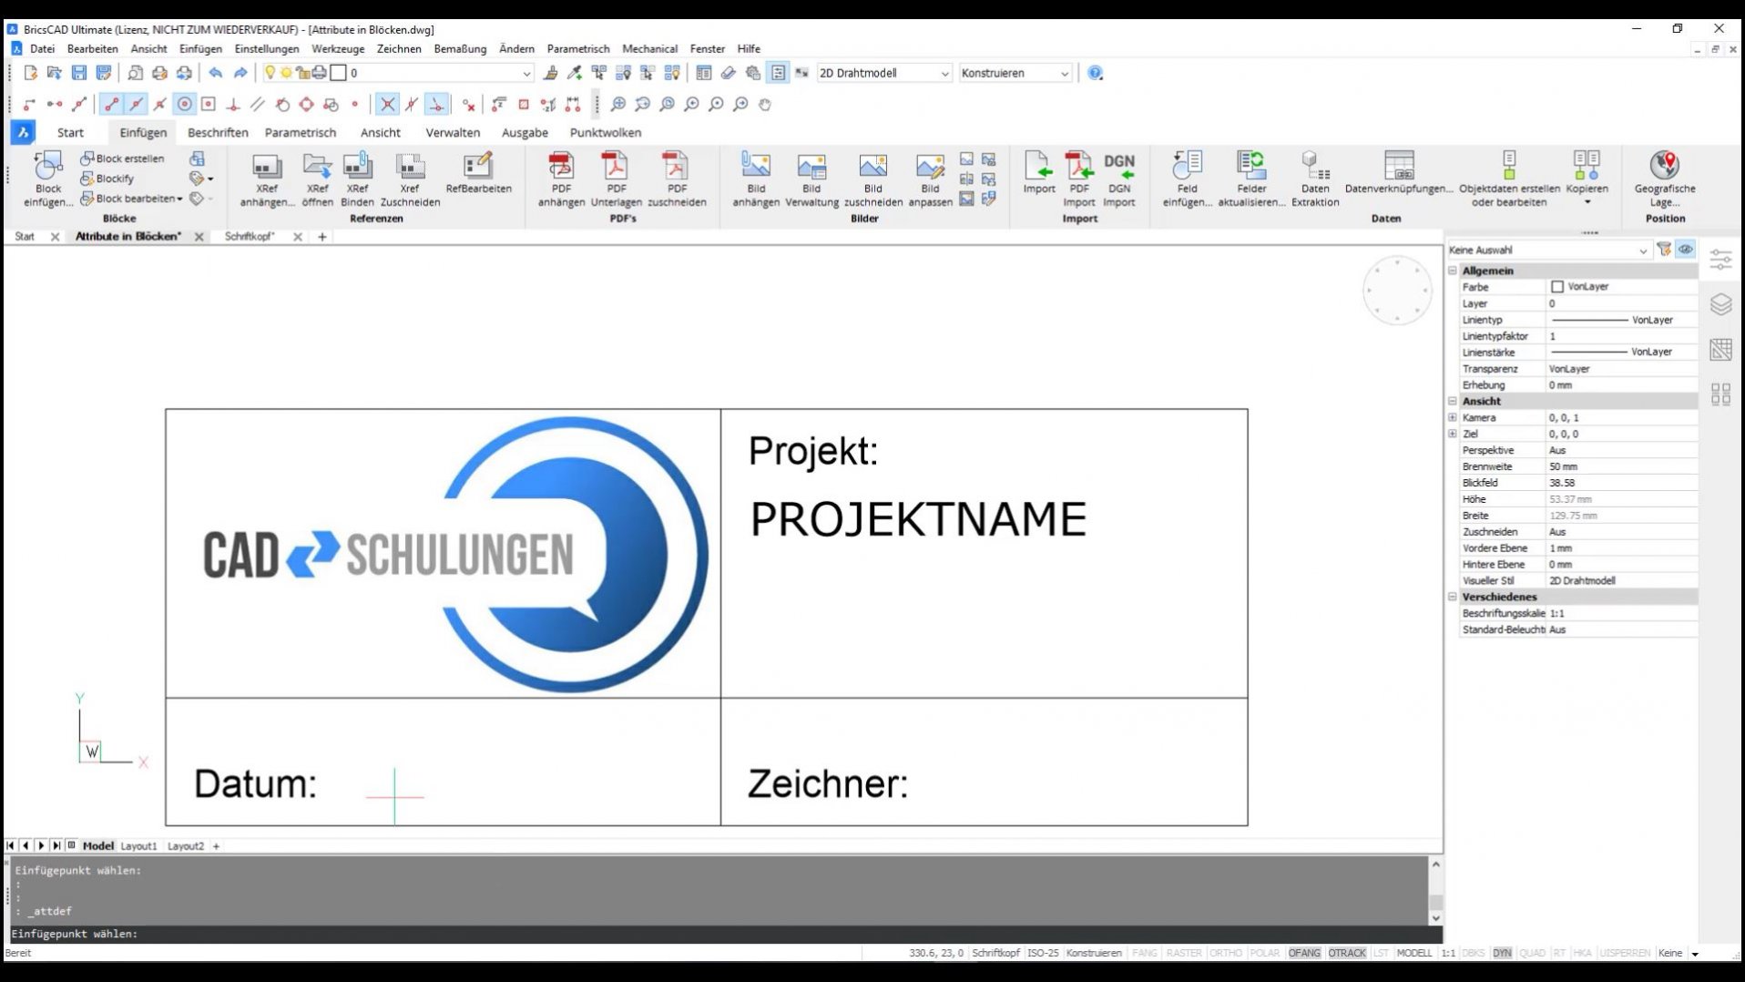Toggle ORTHO in status bar
The width and height of the screenshot is (1745, 982).
pyautogui.click(x=1226, y=953)
